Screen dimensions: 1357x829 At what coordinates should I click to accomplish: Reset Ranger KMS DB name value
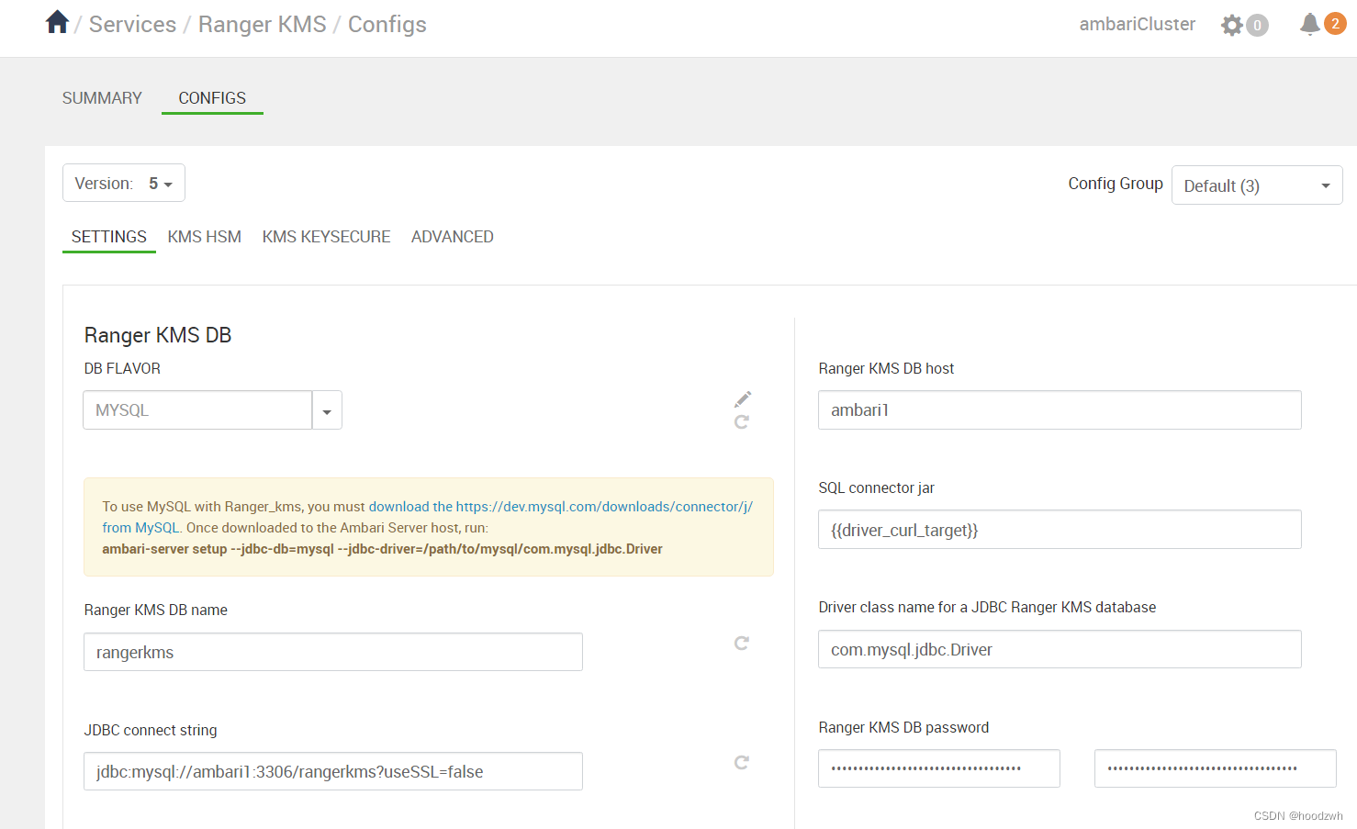tap(742, 643)
